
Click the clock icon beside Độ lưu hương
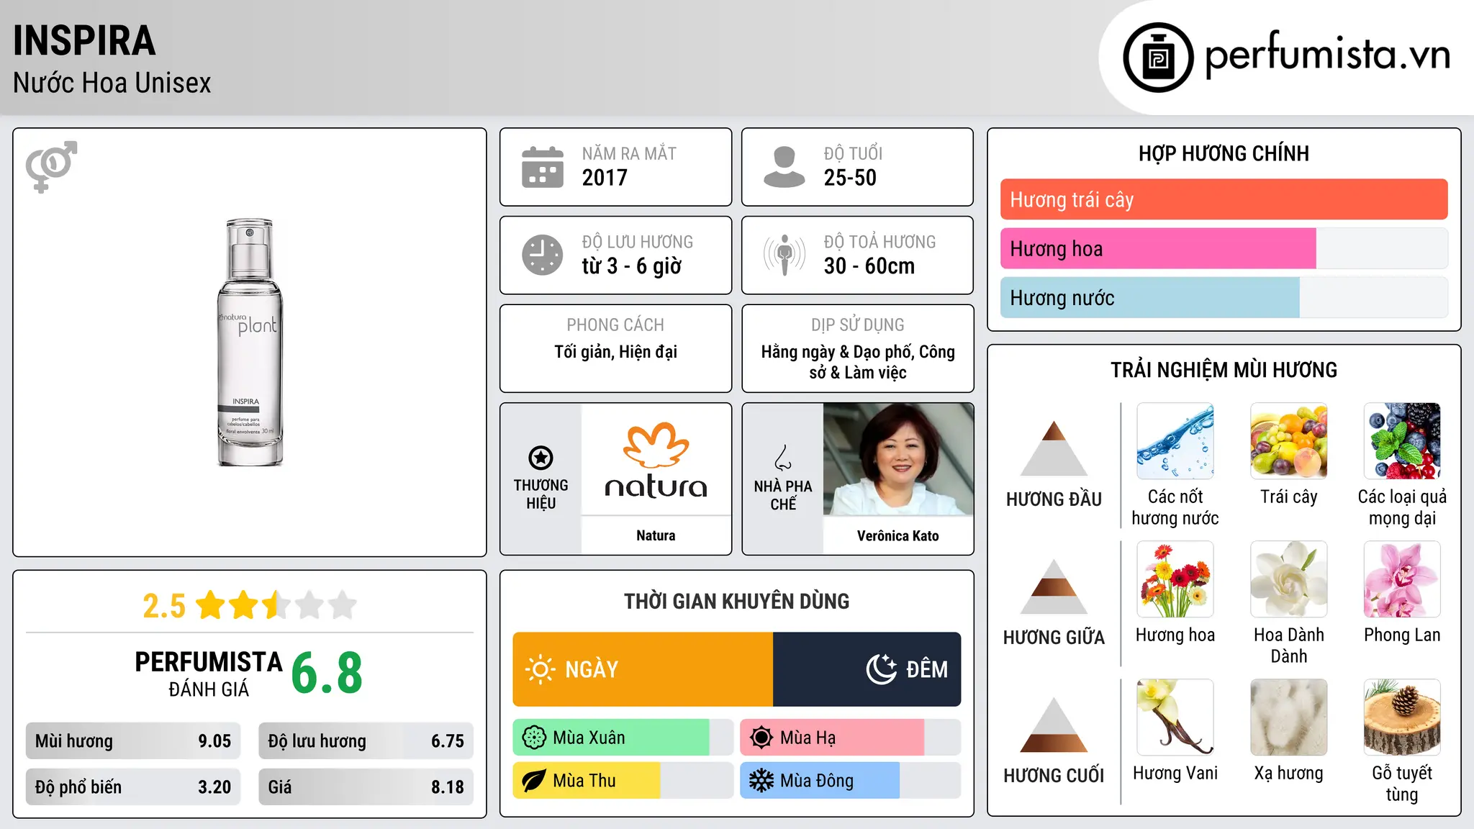click(x=543, y=255)
